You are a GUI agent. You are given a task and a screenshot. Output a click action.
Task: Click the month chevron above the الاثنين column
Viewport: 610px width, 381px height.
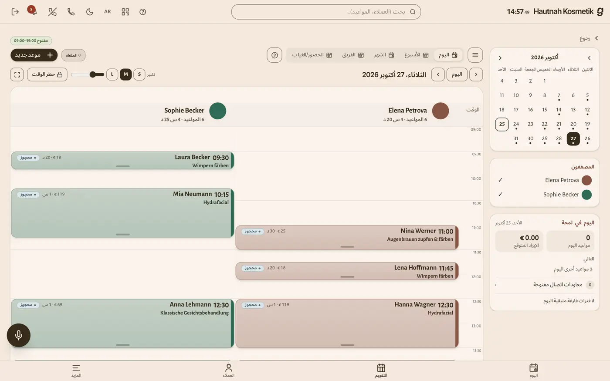pyautogui.click(x=589, y=58)
